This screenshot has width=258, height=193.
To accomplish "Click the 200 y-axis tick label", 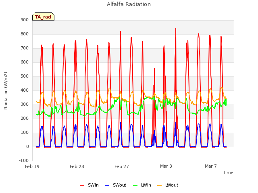I will (25, 118).
